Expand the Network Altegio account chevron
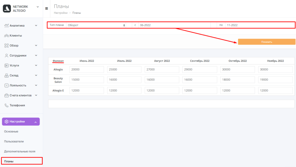Viewport: 296px width, 167px height. pyautogui.click(x=38, y=7)
